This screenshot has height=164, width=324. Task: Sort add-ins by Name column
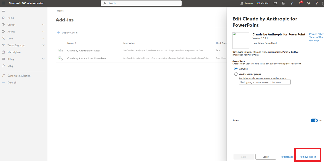[72, 43]
